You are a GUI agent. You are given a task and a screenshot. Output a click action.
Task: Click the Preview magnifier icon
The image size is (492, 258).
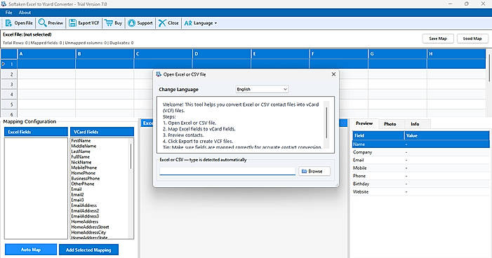coord(42,22)
